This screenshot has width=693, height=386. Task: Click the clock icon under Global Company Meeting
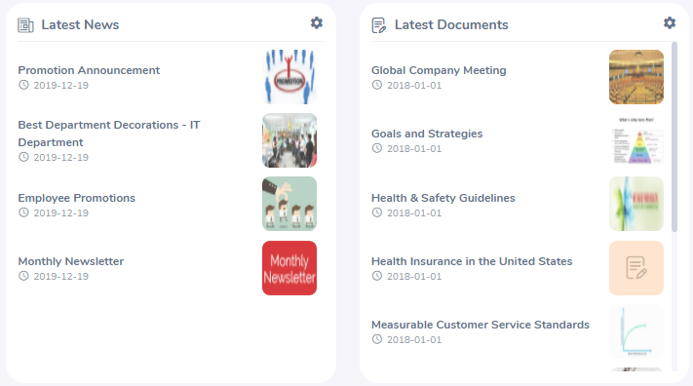pos(376,85)
